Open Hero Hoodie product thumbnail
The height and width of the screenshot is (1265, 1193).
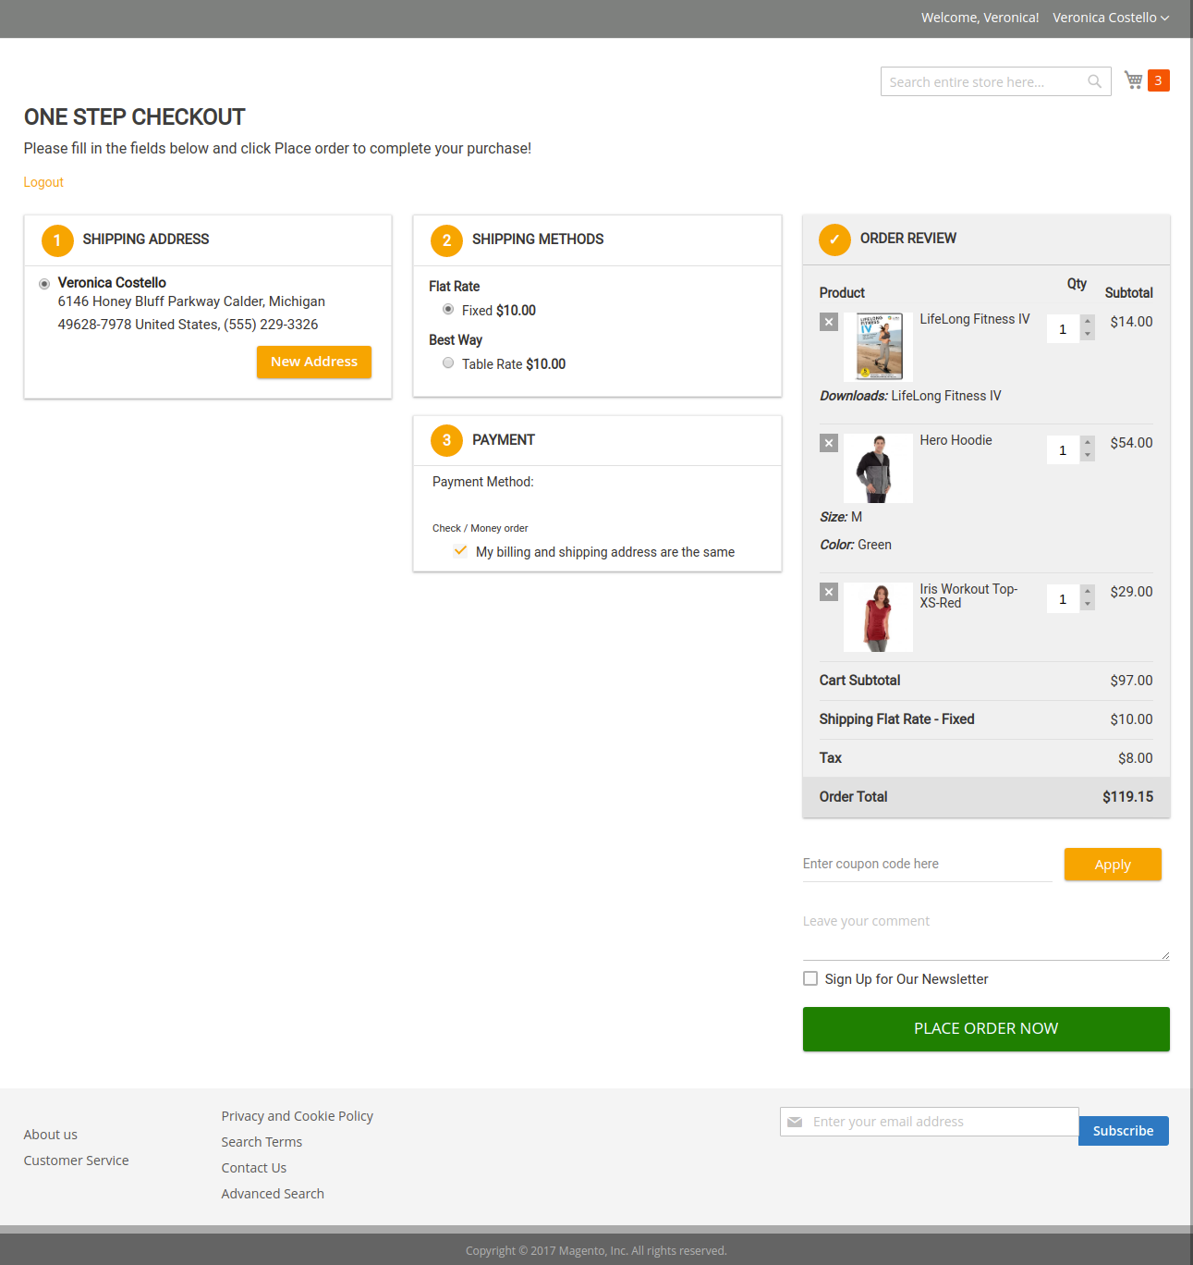pos(878,469)
